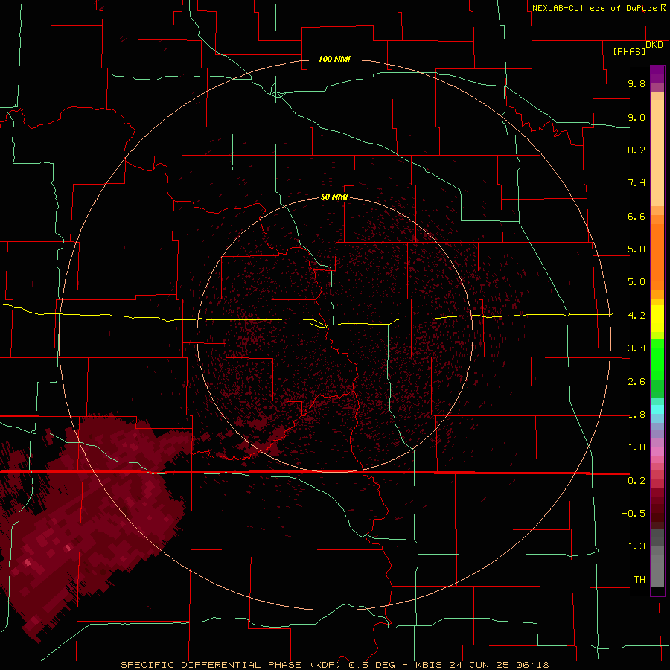The height and width of the screenshot is (670, 670).
Task: Click the 100 NMI range ring label
Action: [334, 59]
